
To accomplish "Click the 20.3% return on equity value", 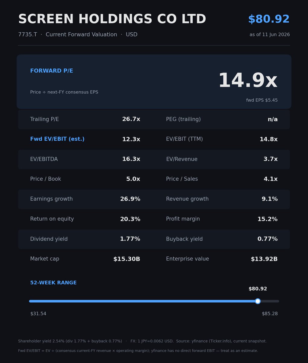I will tap(130, 219).
